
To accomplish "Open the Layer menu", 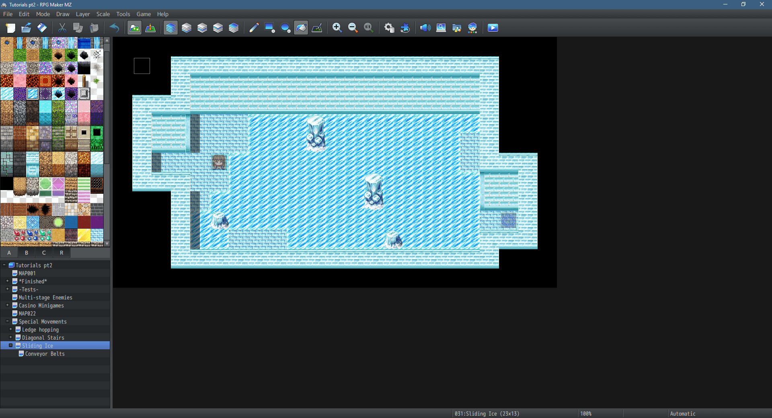I will [83, 14].
